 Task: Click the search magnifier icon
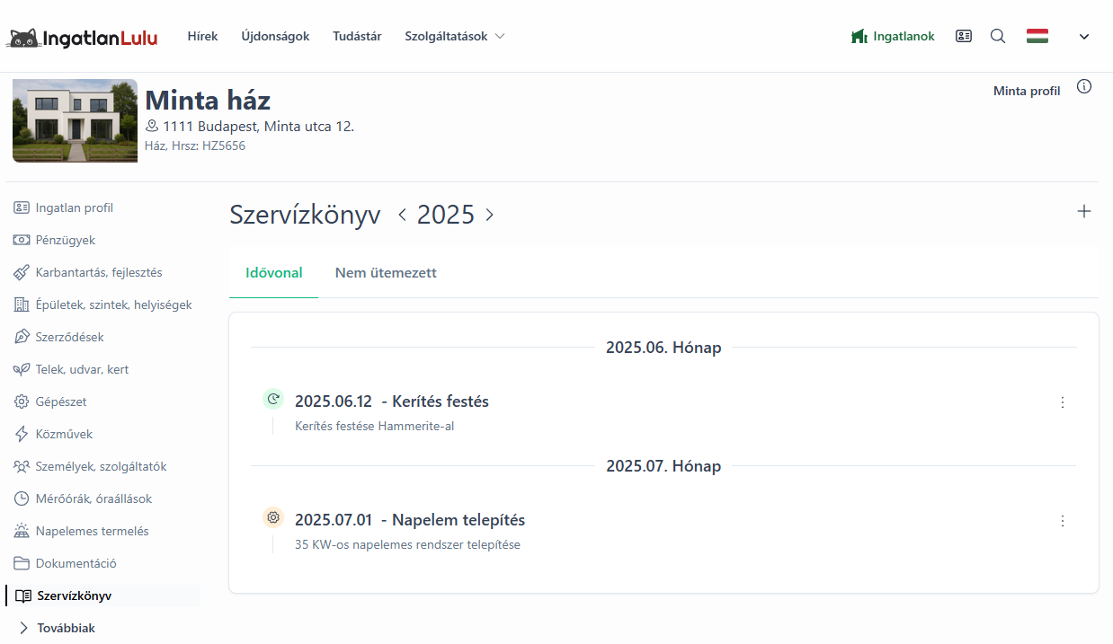[998, 37]
